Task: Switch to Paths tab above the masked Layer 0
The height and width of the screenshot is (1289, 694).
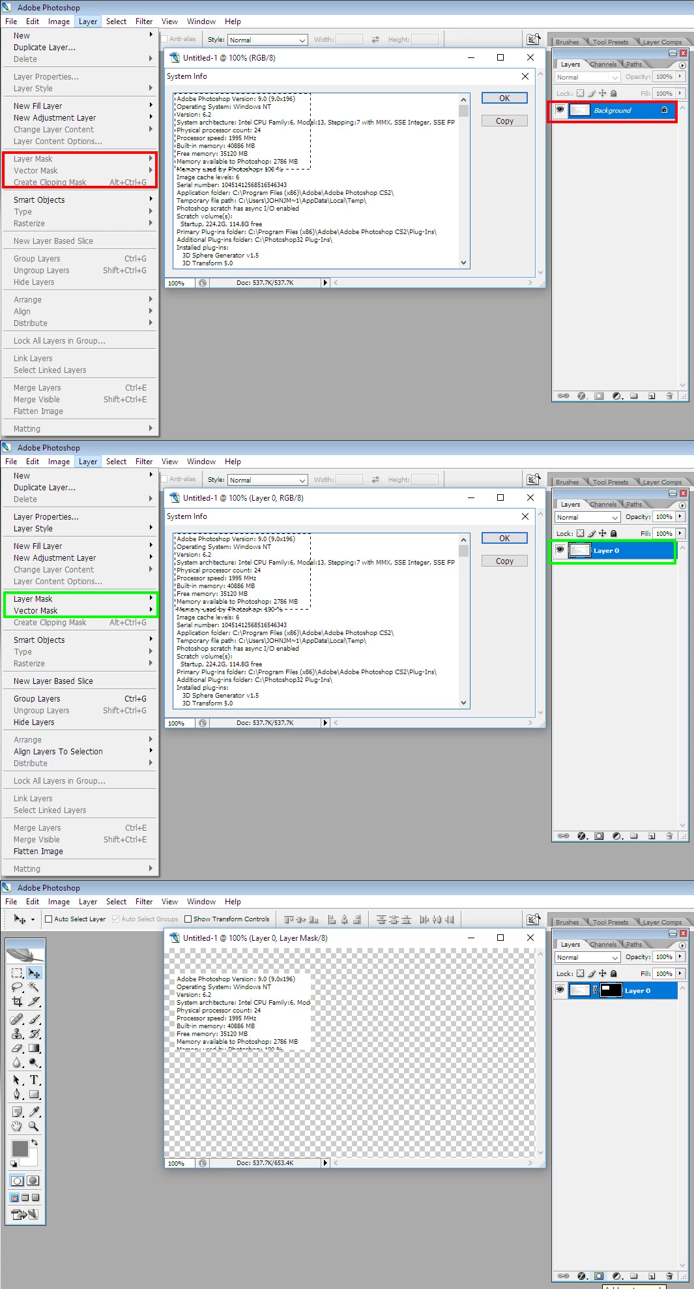Action: coord(634,945)
